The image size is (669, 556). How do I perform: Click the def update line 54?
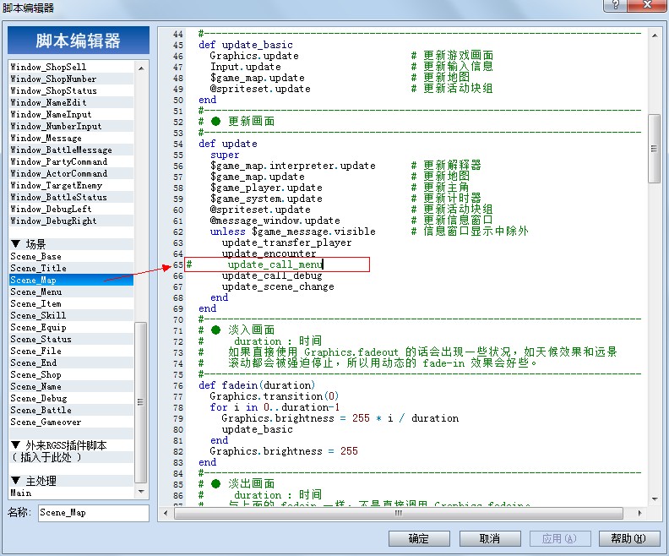click(228, 144)
